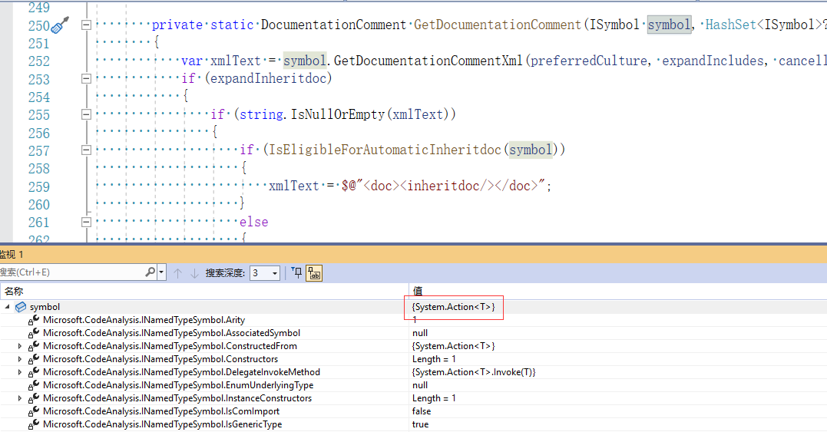The image size is (827, 432).
Task: Click the magnifier search icon in Watch
Action: [x=151, y=272]
